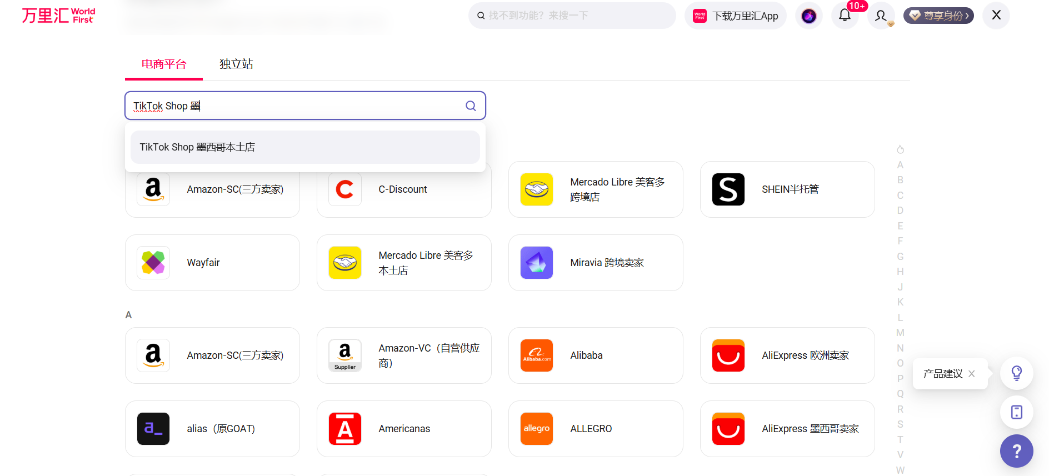Screen dimensions: 1049x476
Task: Open the help question mark button
Action: [1017, 451]
